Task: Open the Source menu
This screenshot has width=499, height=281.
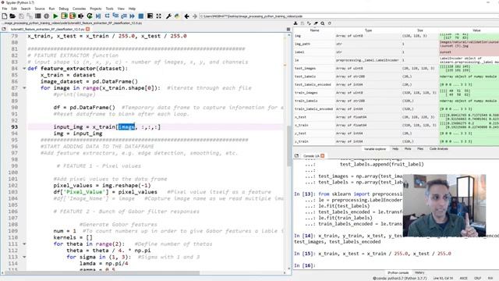Action: click(x=40, y=9)
